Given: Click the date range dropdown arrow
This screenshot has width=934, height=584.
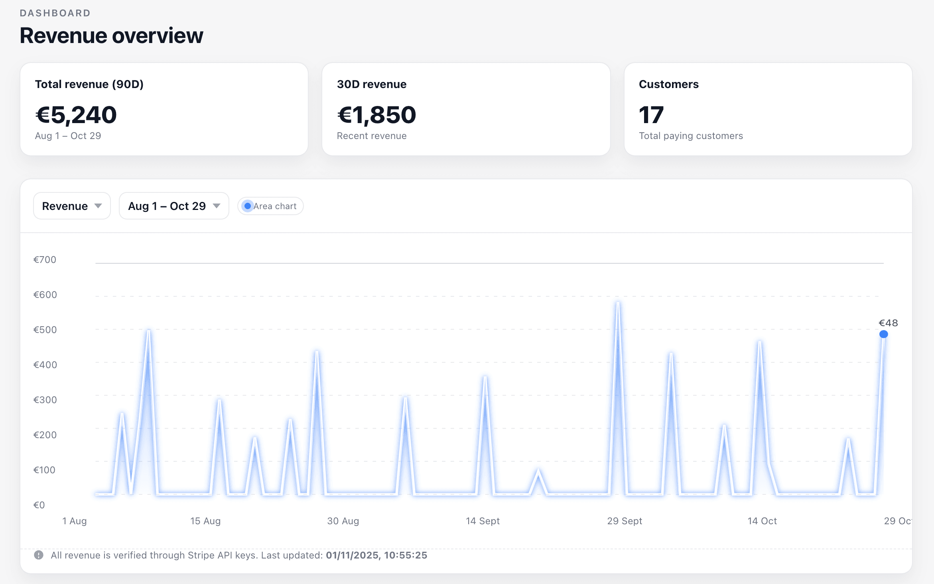Looking at the screenshot, I should pyautogui.click(x=217, y=206).
